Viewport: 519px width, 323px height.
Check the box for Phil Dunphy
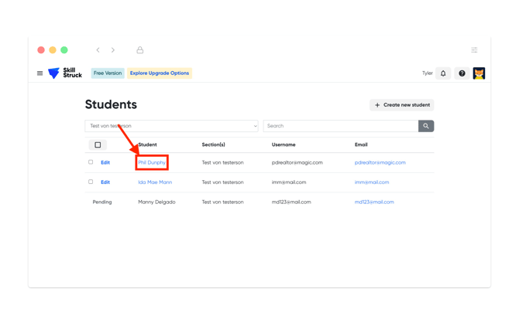pyautogui.click(x=91, y=162)
